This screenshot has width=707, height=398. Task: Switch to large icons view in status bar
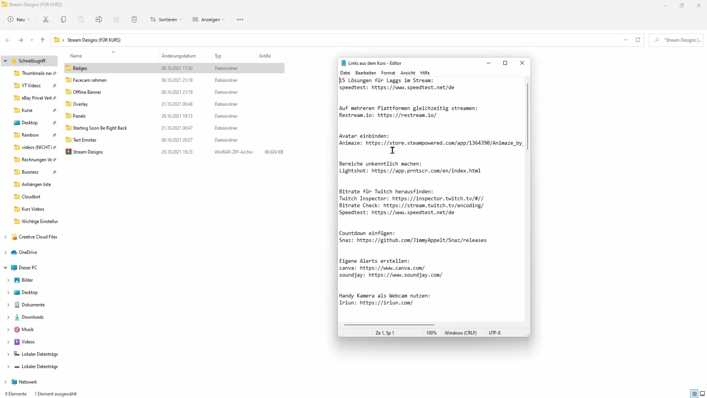click(x=702, y=394)
